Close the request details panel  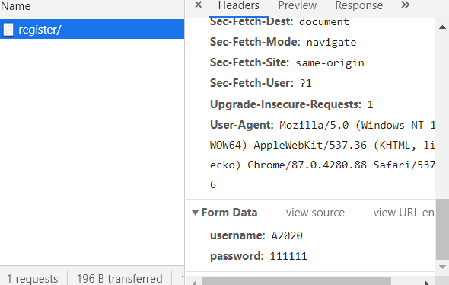coord(198,5)
